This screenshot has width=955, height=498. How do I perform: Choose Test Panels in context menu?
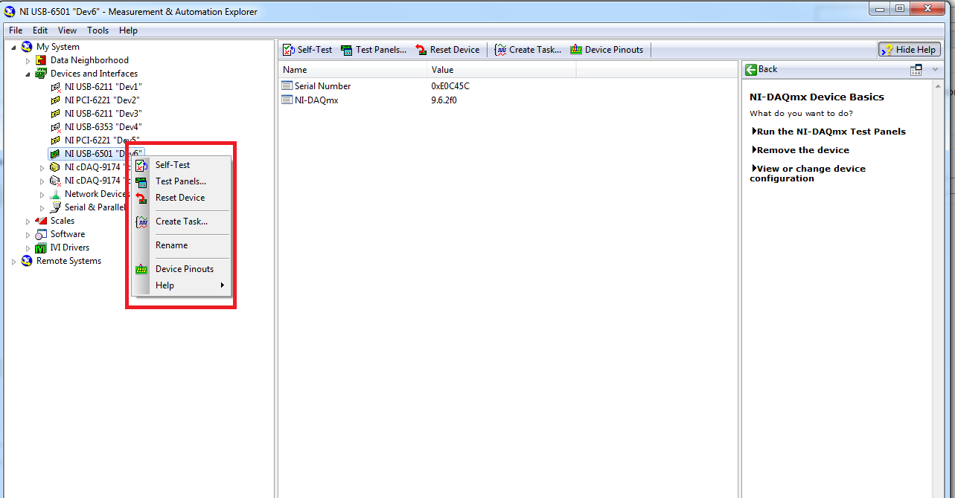pyautogui.click(x=181, y=181)
